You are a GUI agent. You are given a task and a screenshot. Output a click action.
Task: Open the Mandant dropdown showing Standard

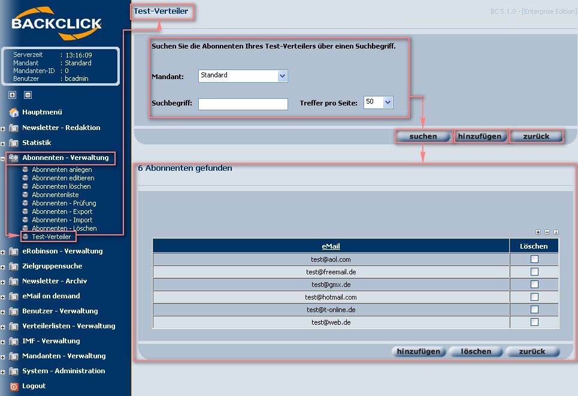(243, 76)
